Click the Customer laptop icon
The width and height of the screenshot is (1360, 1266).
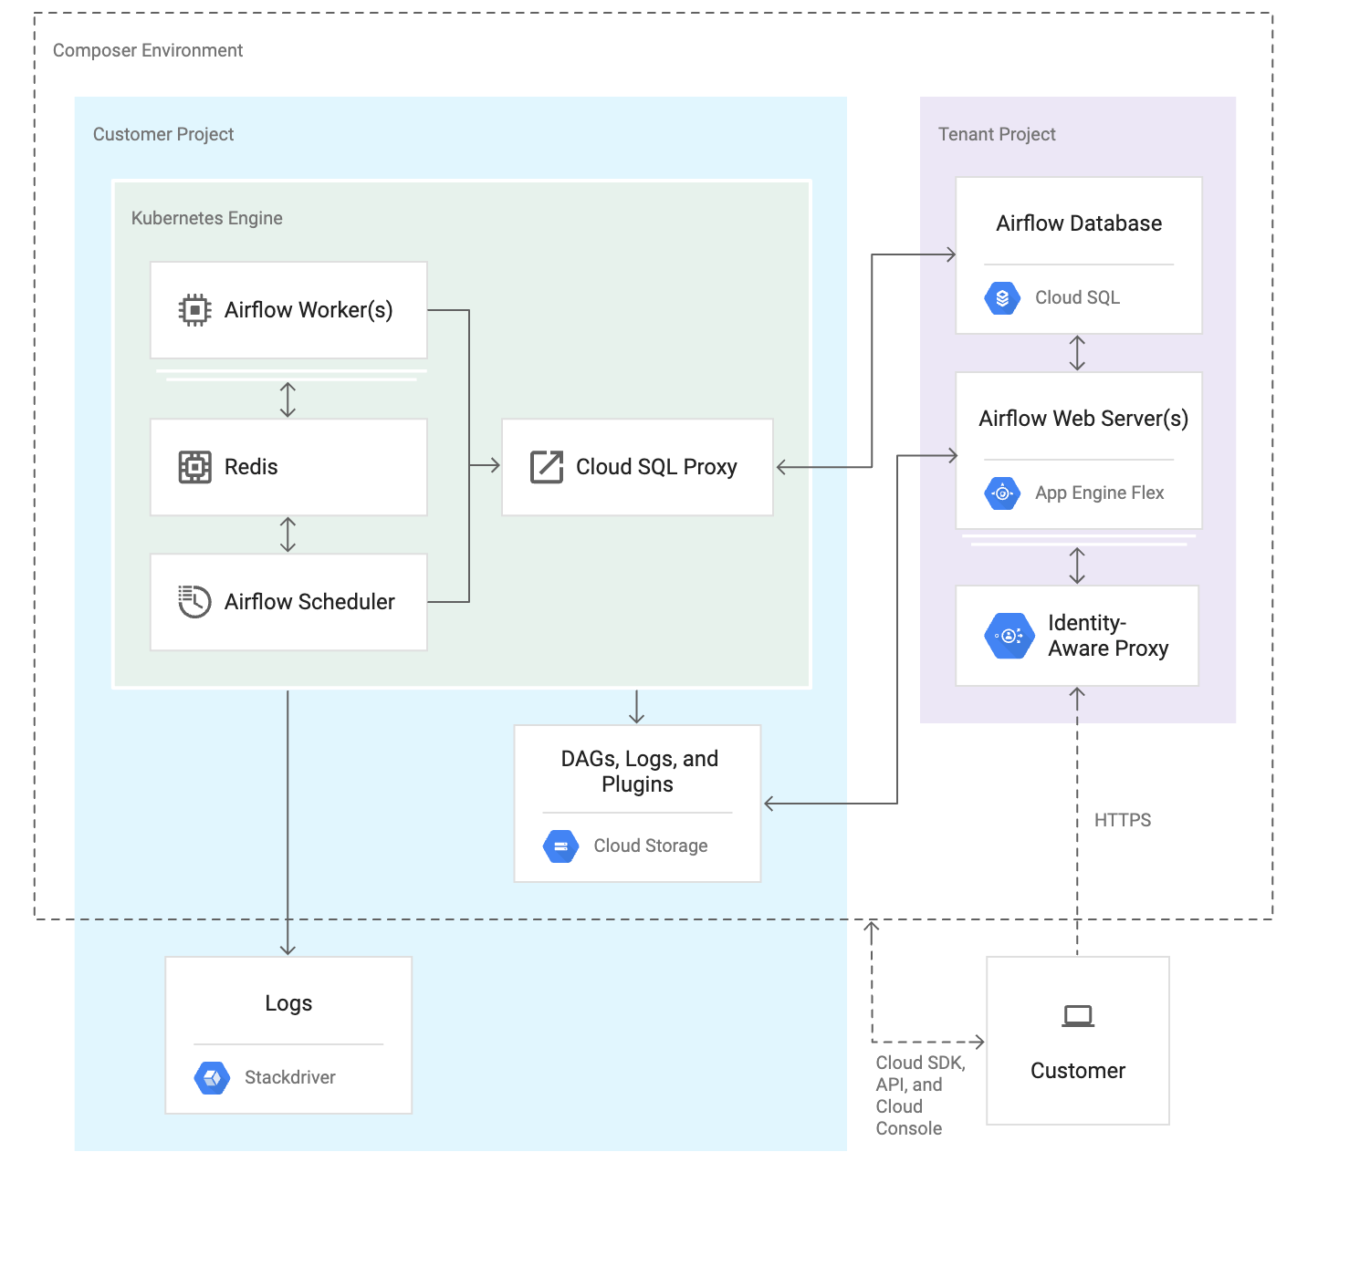(1077, 1014)
